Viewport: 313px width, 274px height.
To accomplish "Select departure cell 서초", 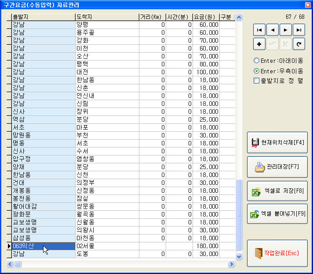I will tap(44, 128).
